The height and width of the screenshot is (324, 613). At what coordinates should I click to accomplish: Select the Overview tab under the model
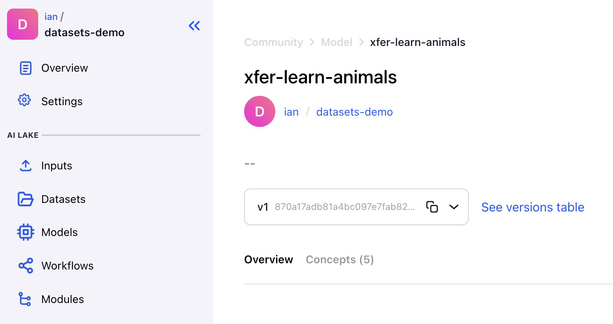click(x=268, y=260)
